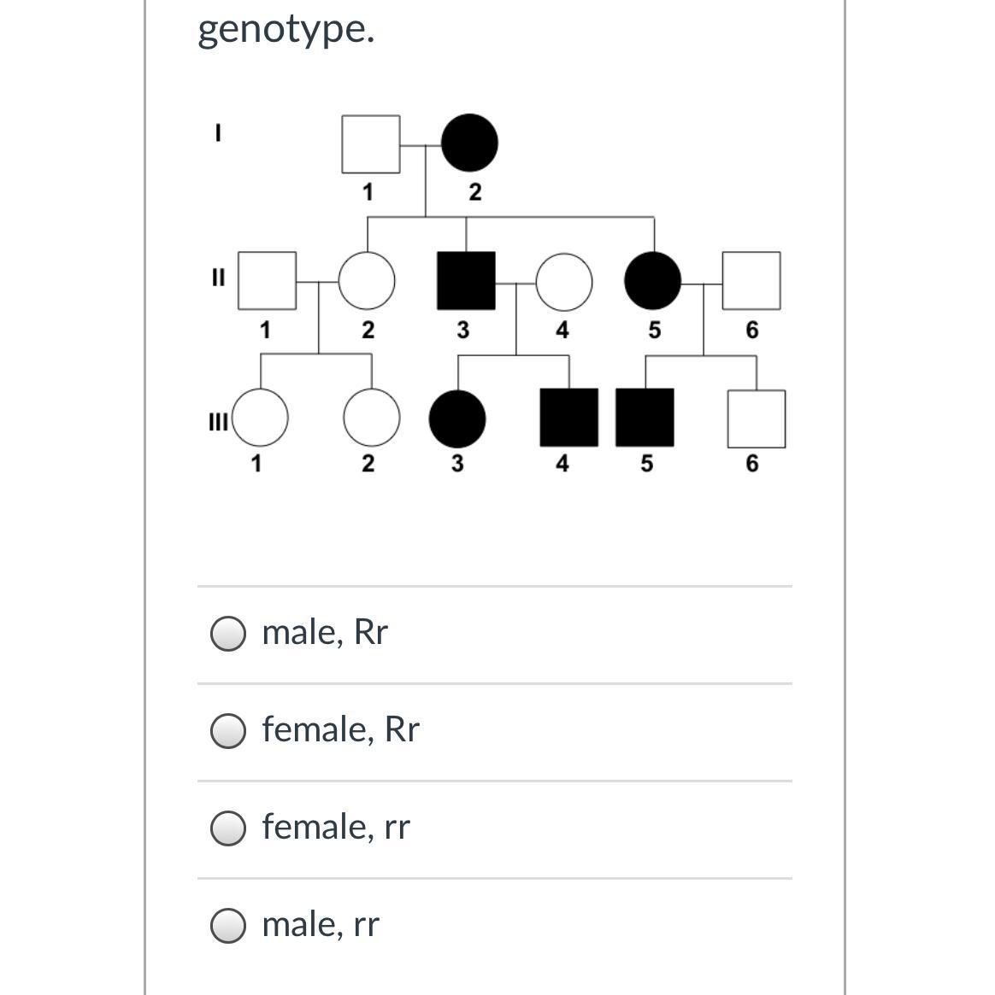Click the empty square for individual III-6
Viewport: 995px width, 995px height.
click(x=756, y=418)
